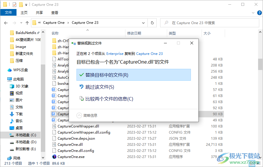Sort by 大小 column header
This screenshot has width=263, height=167.
click(x=207, y=33)
